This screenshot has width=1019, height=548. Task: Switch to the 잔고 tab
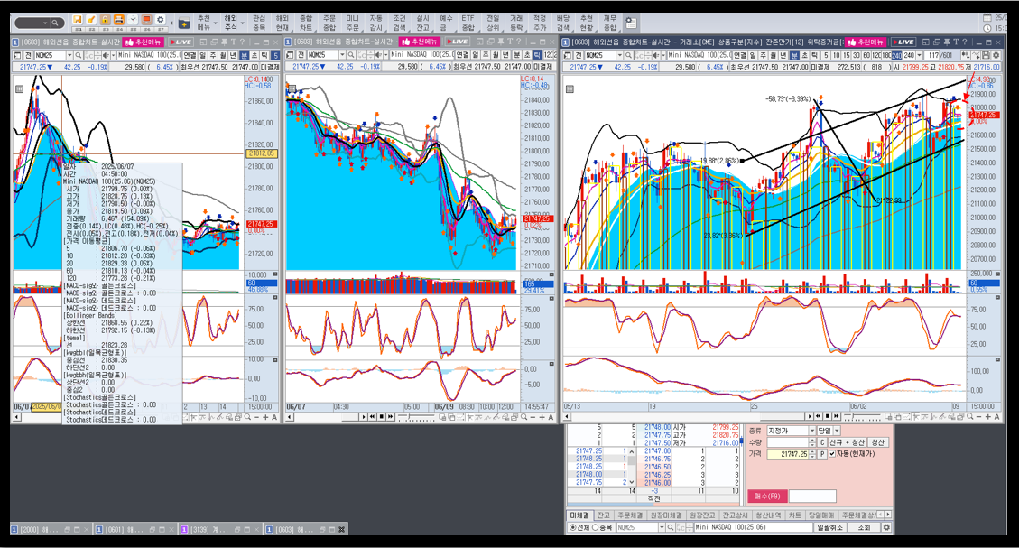(x=604, y=515)
